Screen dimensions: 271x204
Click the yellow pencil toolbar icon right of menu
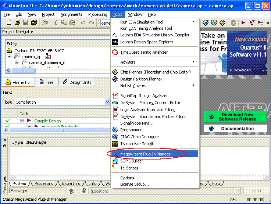(x=206, y=23)
